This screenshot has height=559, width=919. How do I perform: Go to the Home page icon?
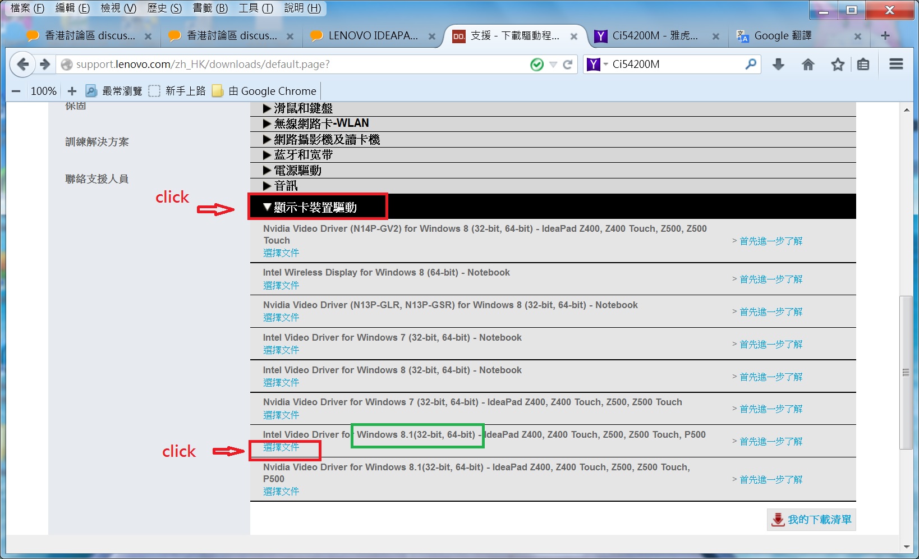click(808, 65)
